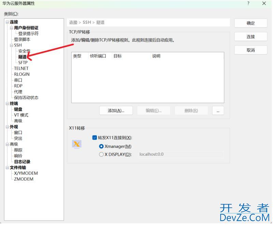Click the 删除(R) button
Viewport: 273px width, 225px height.
(x=191, y=111)
